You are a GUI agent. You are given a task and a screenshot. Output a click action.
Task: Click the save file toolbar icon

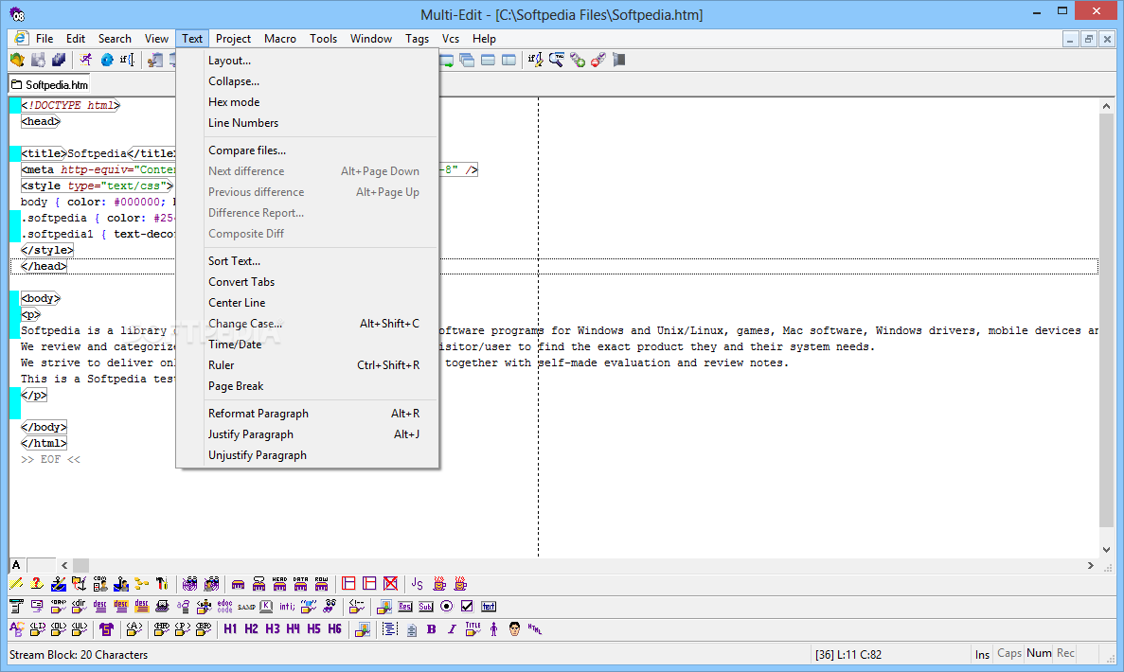click(x=38, y=61)
